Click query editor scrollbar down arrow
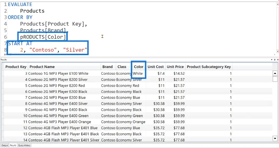This screenshot has height=148, width=279. click(x=278, y=51)
